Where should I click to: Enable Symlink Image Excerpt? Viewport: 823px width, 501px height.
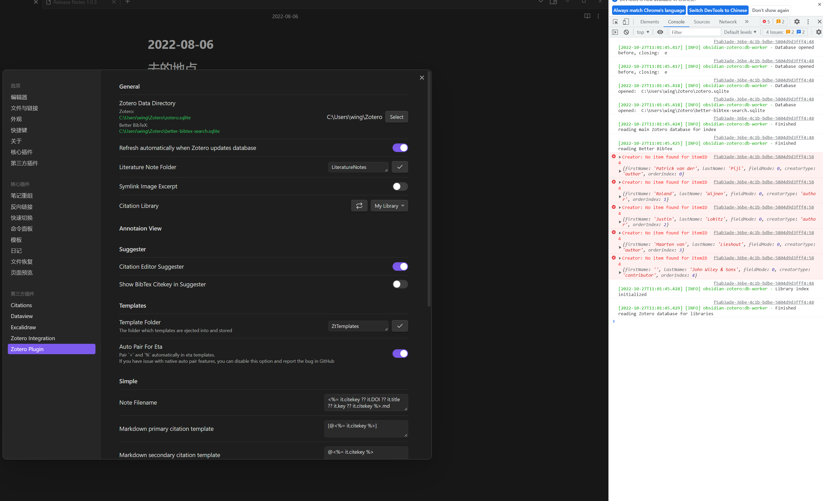point(400,186)
